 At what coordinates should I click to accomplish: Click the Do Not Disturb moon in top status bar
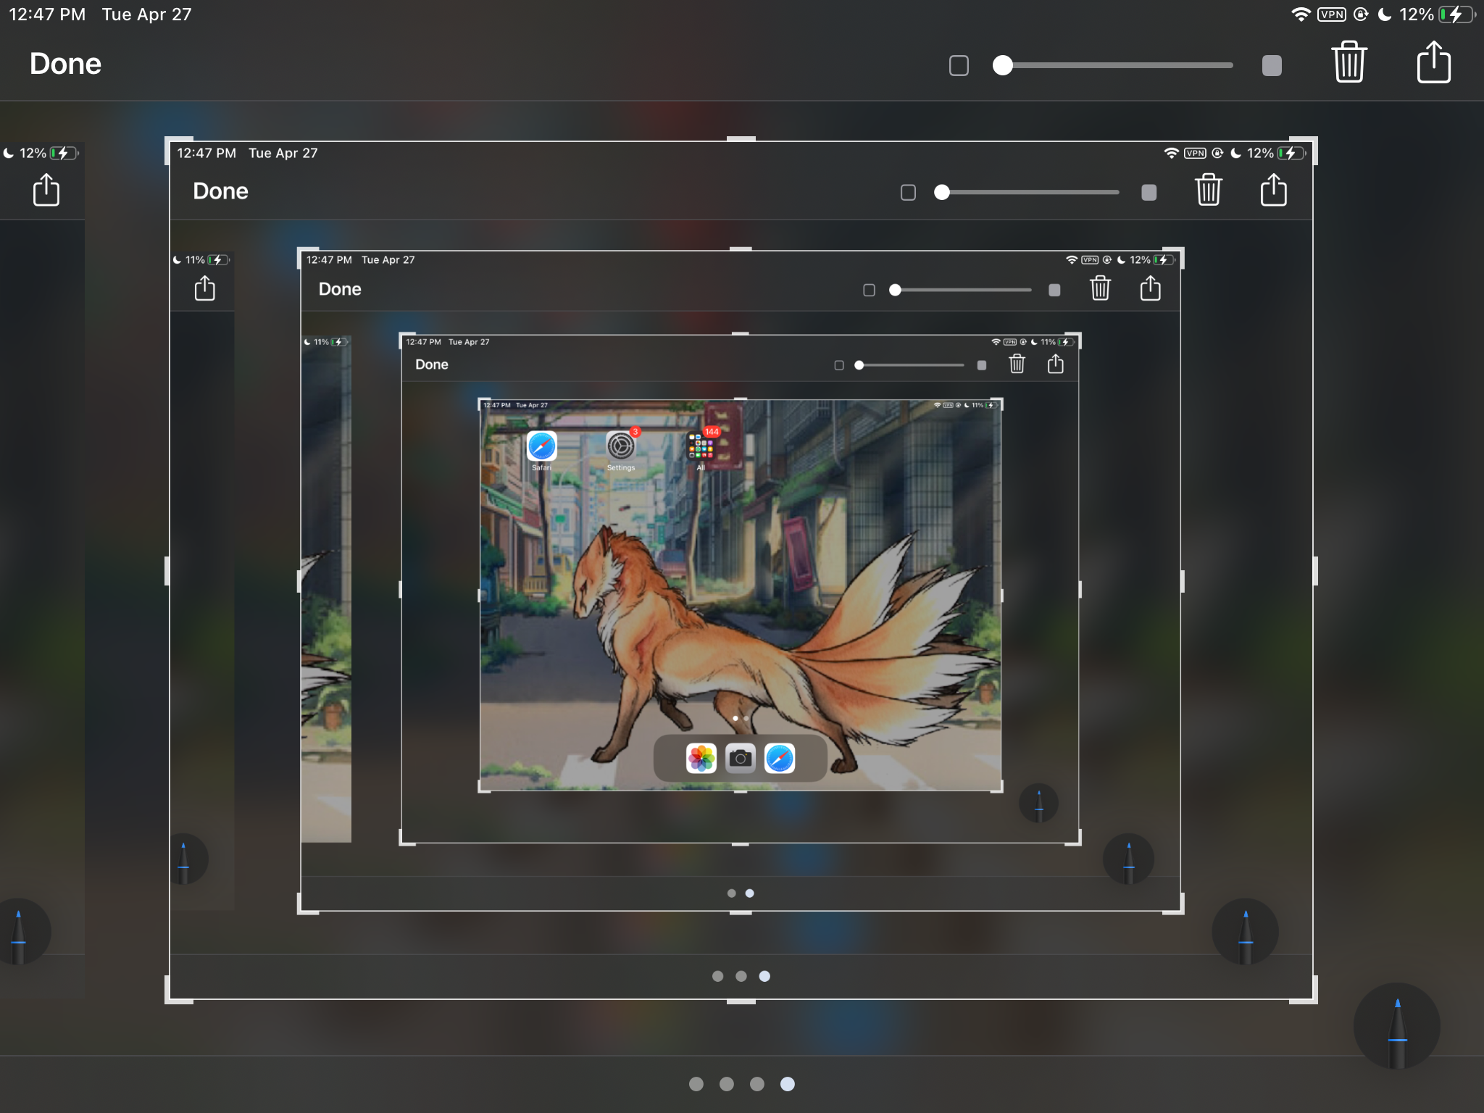coord(1385,14)
